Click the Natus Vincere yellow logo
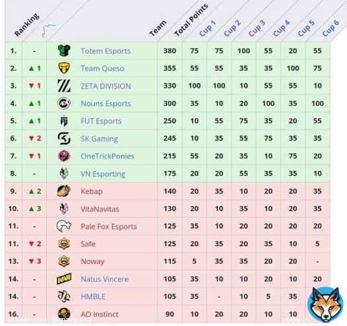Viewport: 347px width, 326px height. 64,279
